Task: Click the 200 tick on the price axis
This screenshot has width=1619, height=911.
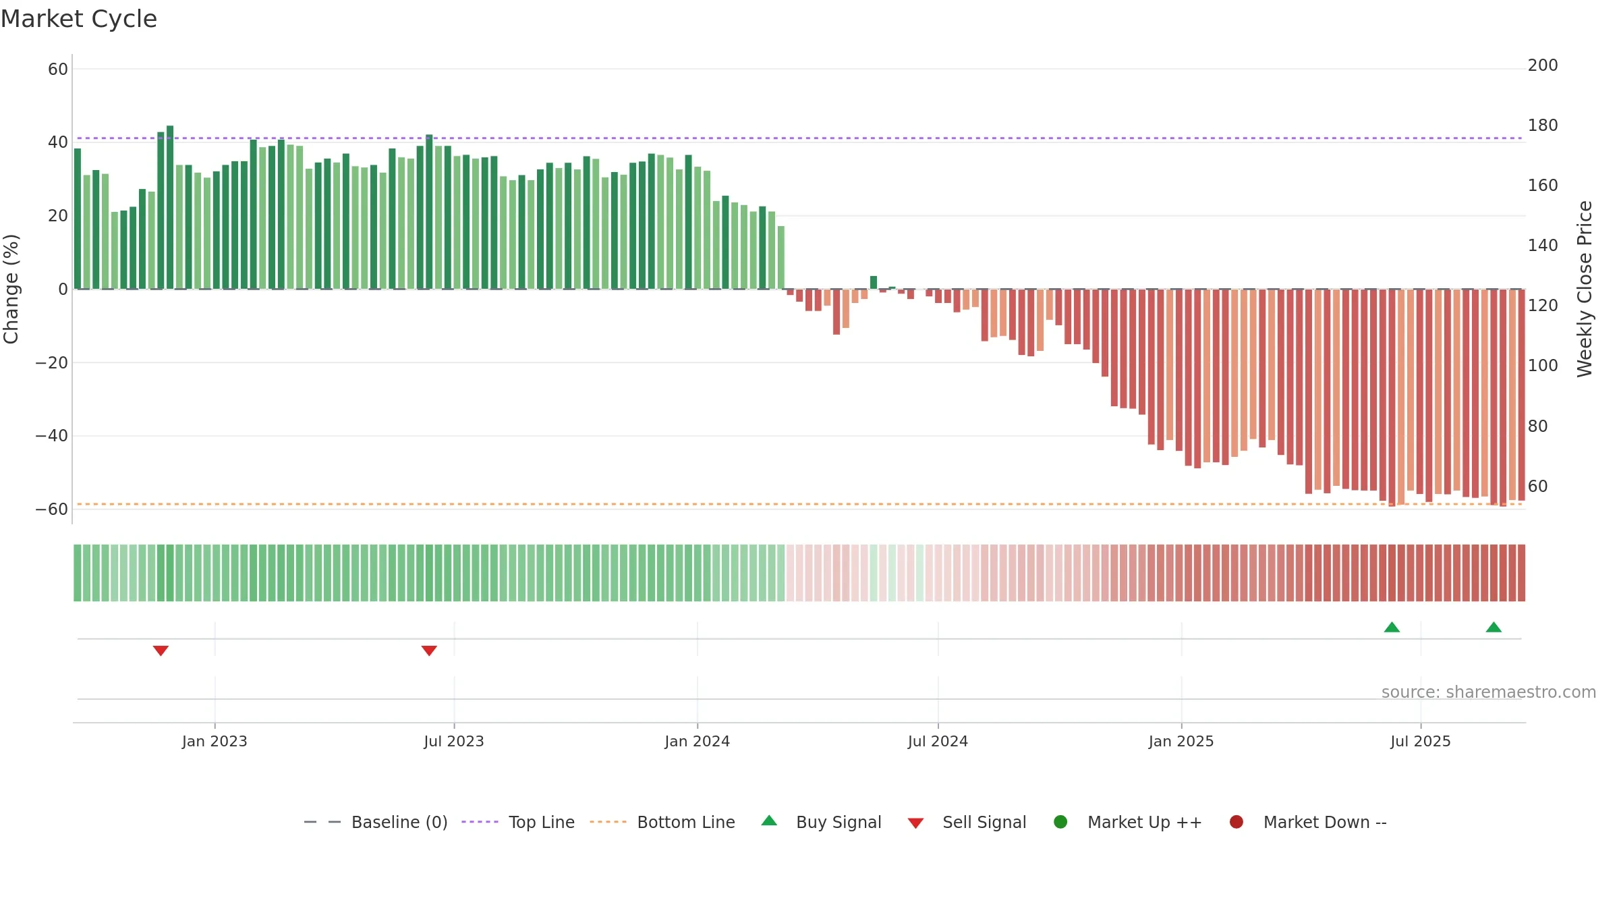Action: click(x=1543, y=65)
